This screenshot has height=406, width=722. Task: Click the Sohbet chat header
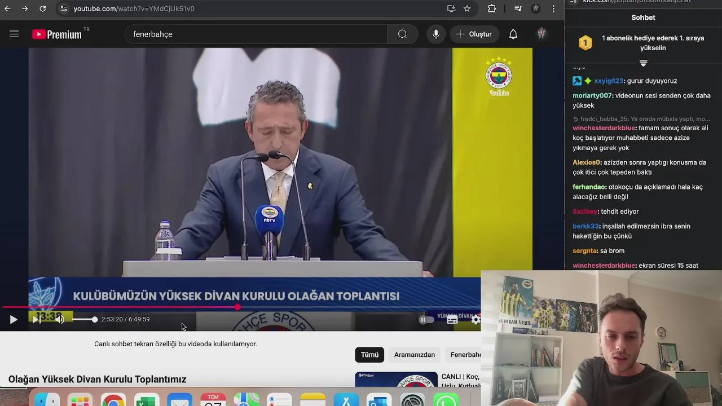tap(643, 17)
